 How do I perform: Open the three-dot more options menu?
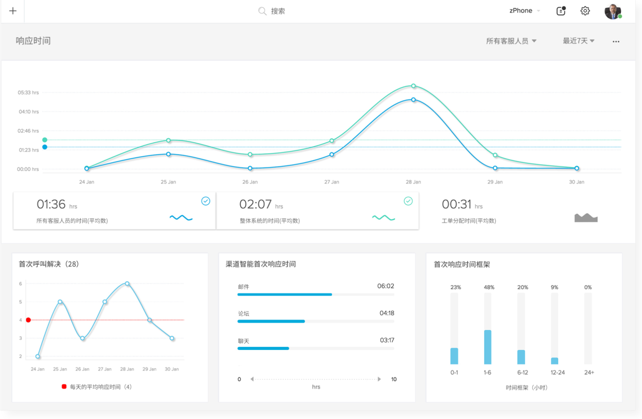click(616, 41)
